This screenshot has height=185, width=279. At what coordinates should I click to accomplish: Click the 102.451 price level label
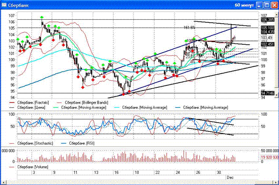tap(267, 44)
